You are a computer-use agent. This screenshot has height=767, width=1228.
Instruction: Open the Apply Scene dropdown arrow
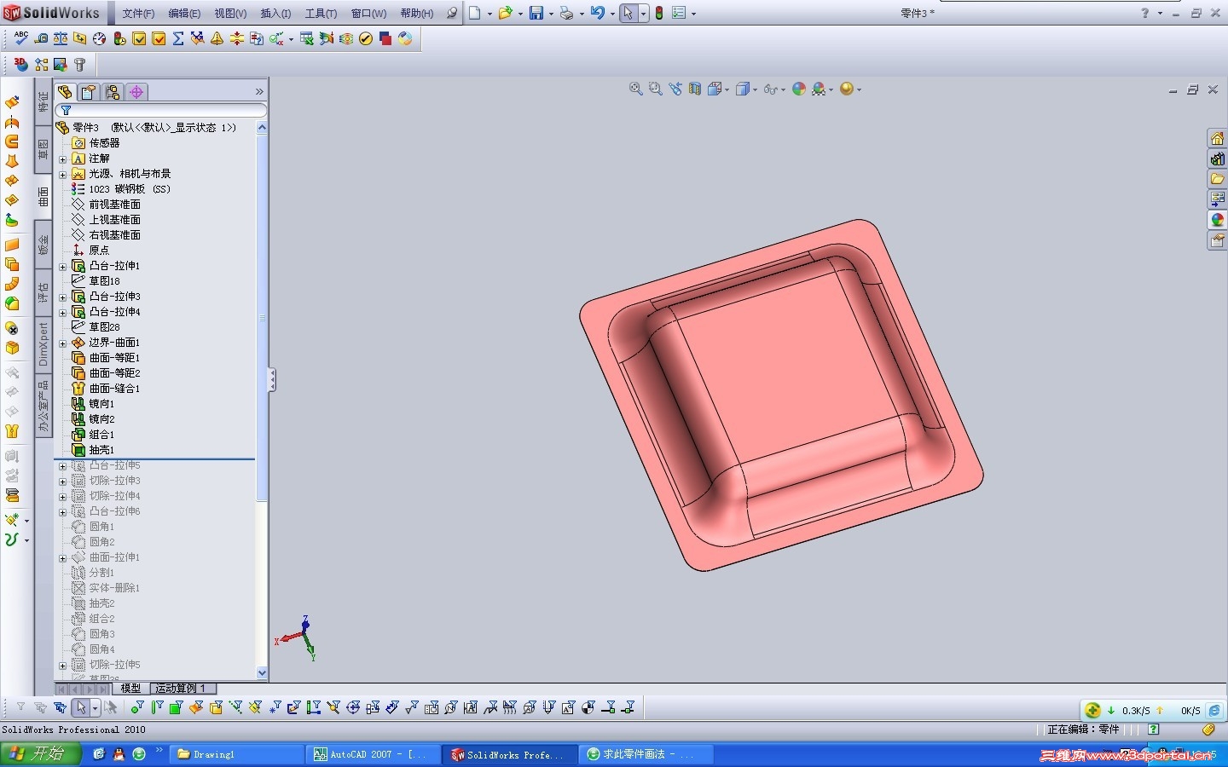click(x=831, y=89)
